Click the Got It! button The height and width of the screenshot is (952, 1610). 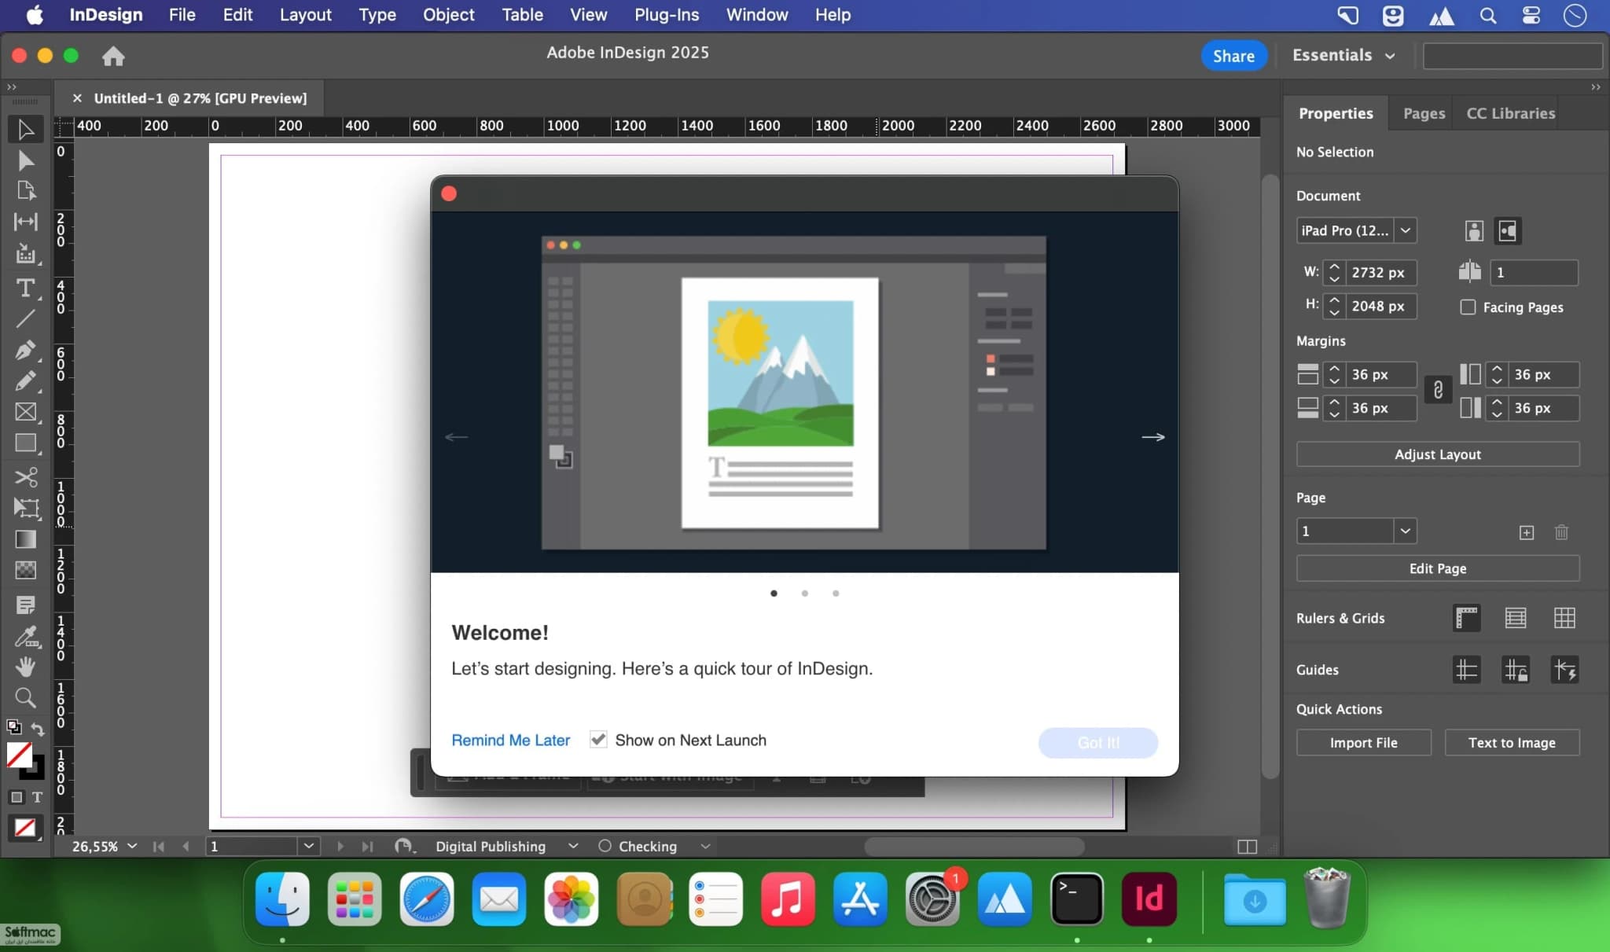point(1098,743)
